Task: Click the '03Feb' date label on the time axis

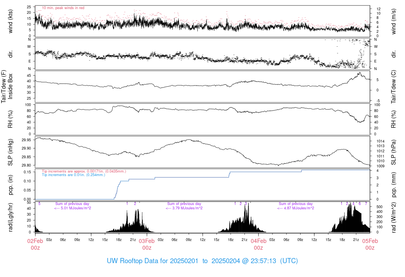Action: [x=147, y=241]
